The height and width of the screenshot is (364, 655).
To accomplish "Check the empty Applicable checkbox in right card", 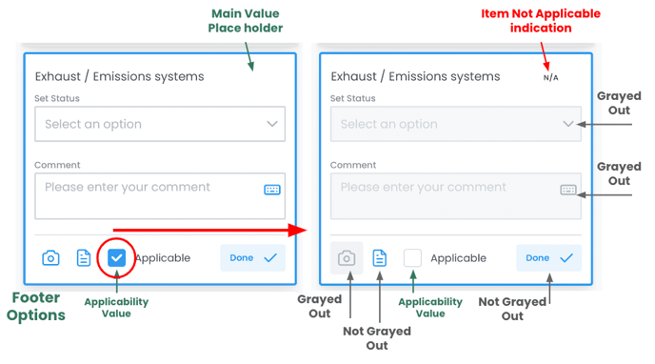I will coord(412,258).
